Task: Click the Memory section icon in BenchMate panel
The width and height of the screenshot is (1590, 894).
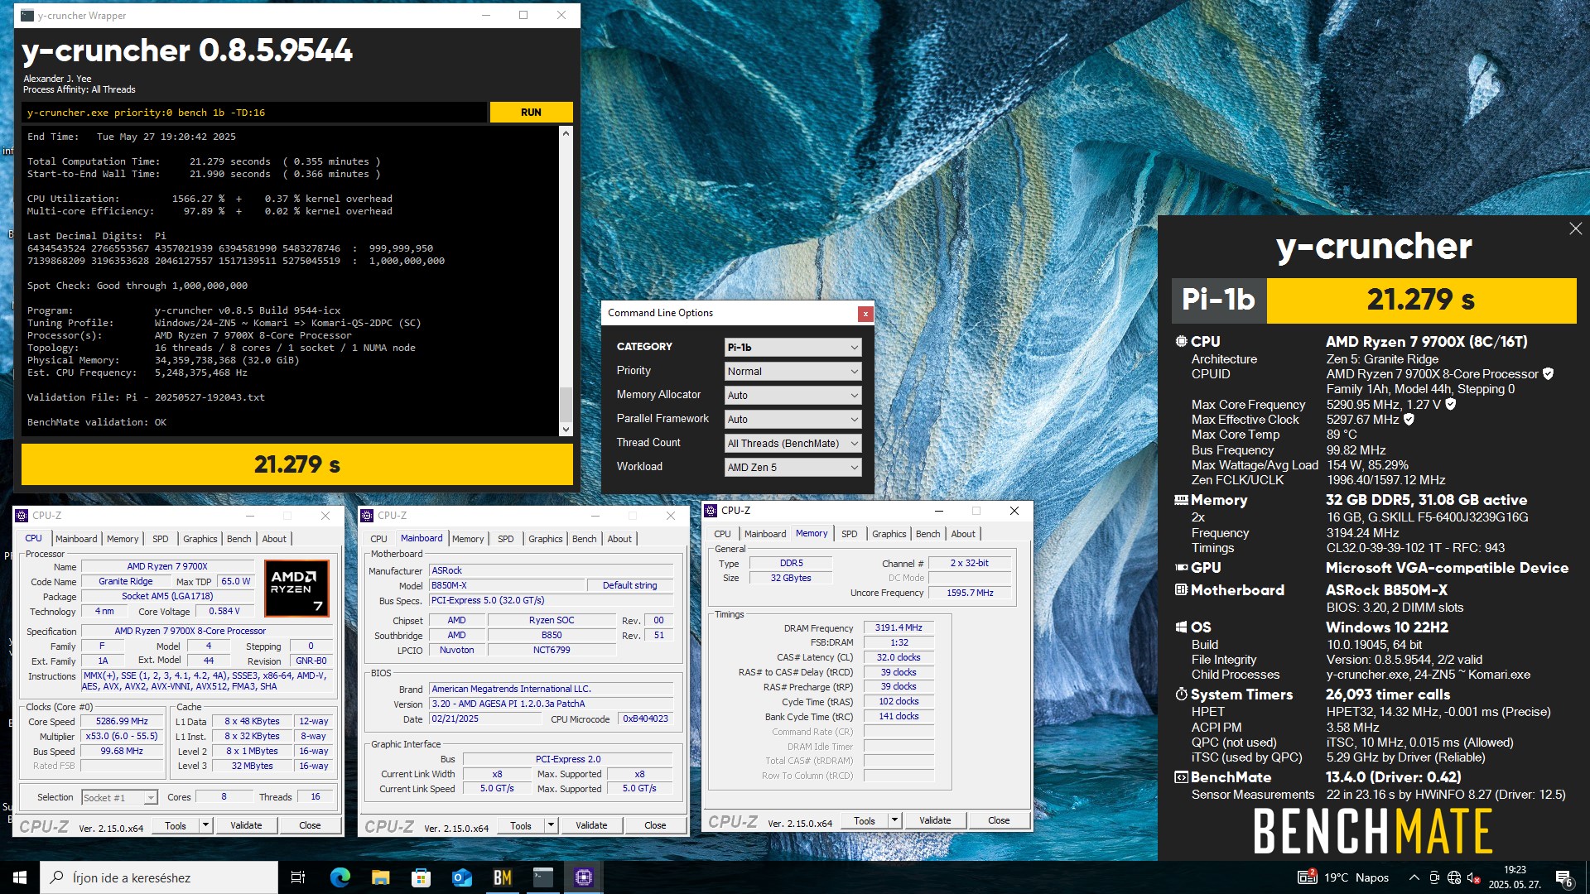Action: 1181,500
